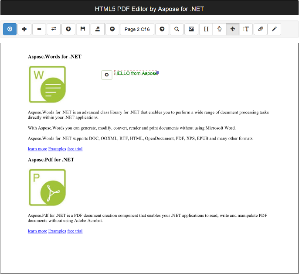Click paragraph listing supported DOC, OOXML, RTF formats
The image size is (299, 274).
(141, 138)
